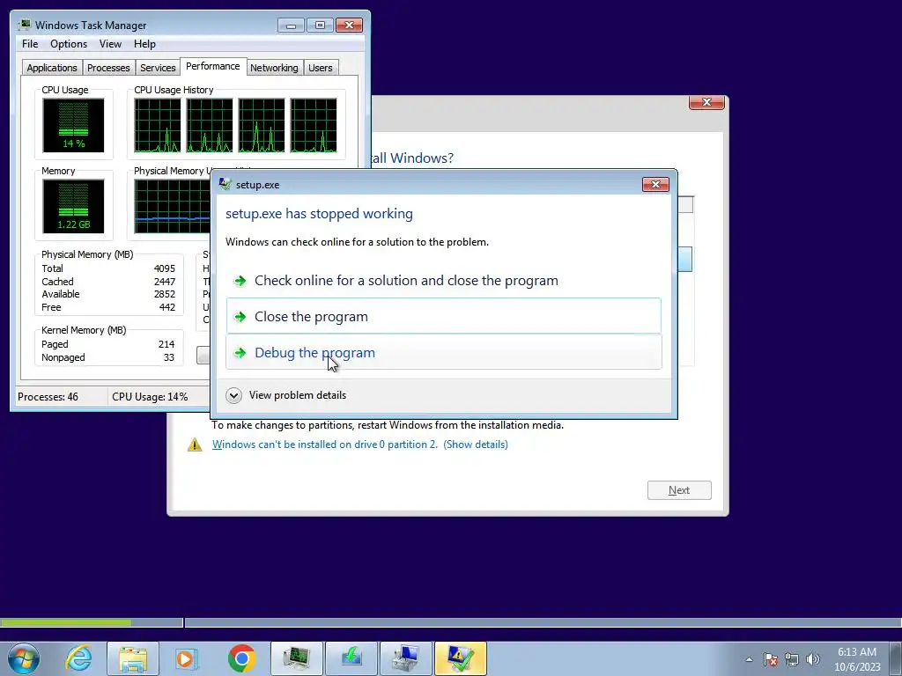Click Task Manager title bar icon
Viewport: 902px width, 676px height.
point(25,25)
